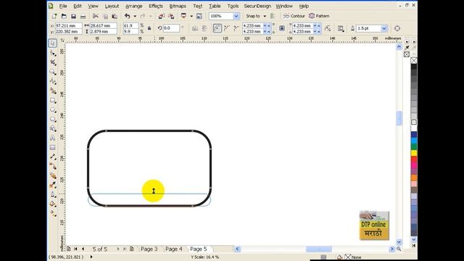Select the Text tool
The image size is (464, 261).
(53, 138)
